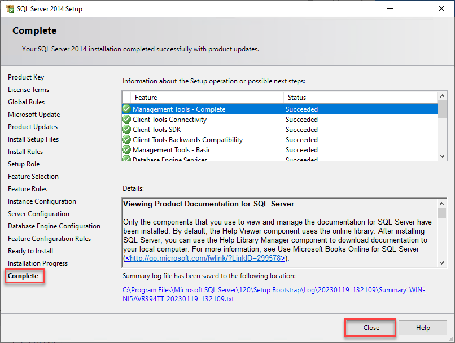Screen dimensions: 455x343
Task: Click the Microsoft Update step
Action: 34,114
